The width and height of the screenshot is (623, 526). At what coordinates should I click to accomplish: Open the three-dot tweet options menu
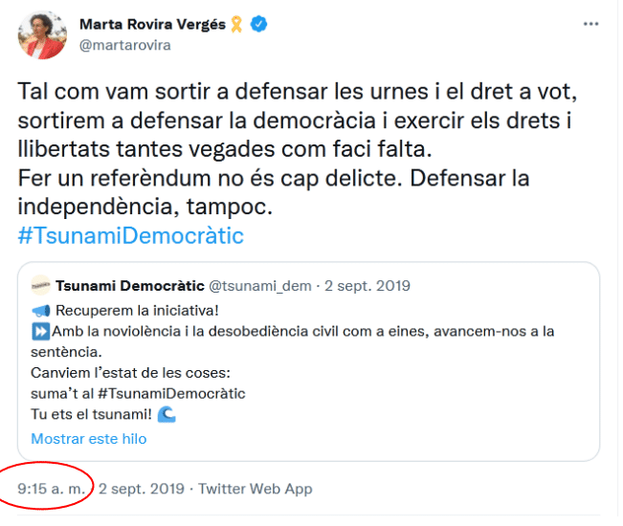591,23
